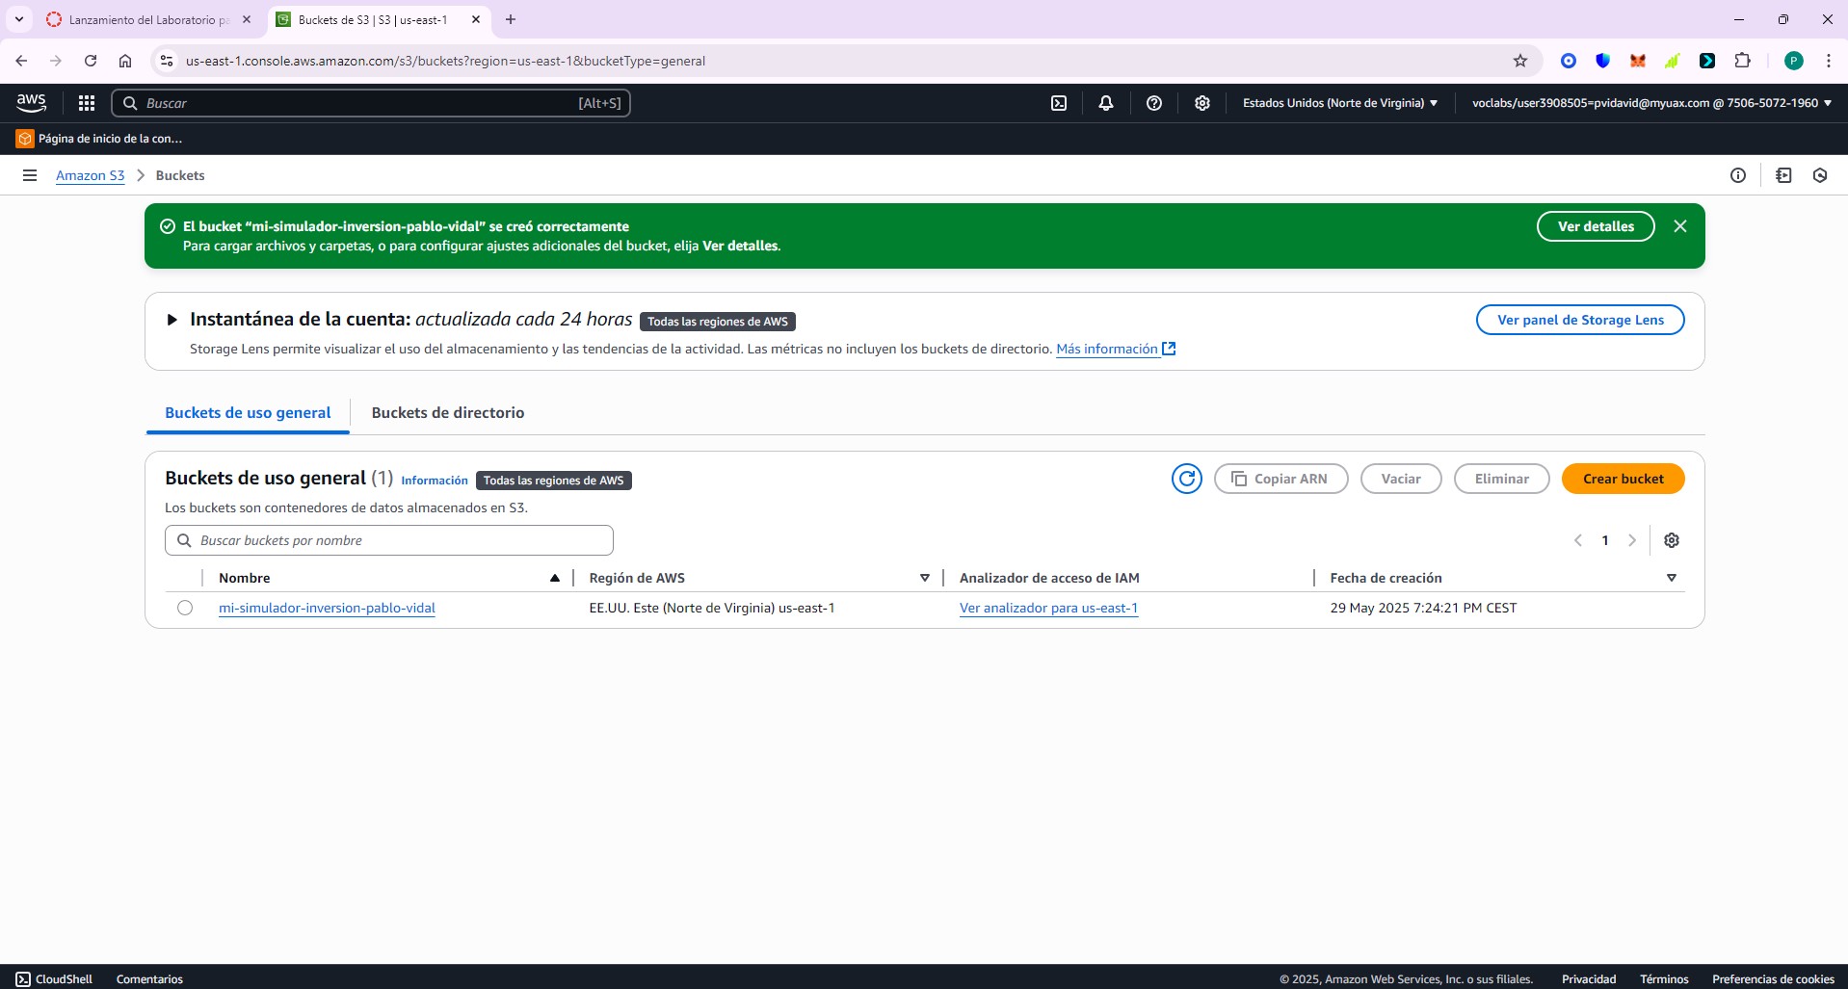This screenshot has height=989, width=1848.
Task: Open the console home favorite bookmark
Action: [x=99, y=139]
